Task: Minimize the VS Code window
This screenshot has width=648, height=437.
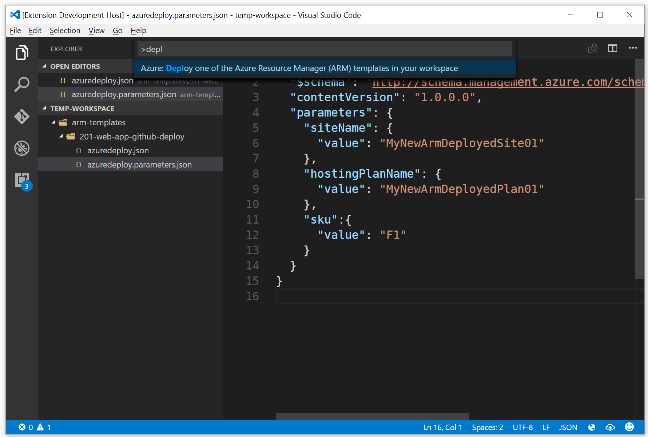Action: click(x=571, y=15)
